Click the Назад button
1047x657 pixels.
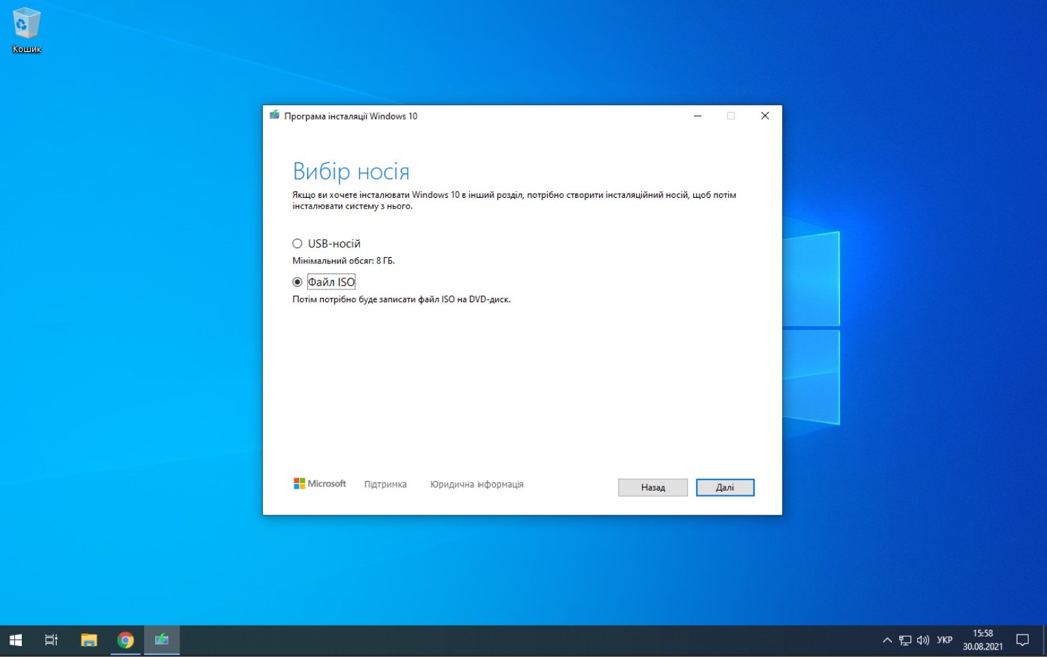[652, 487]
